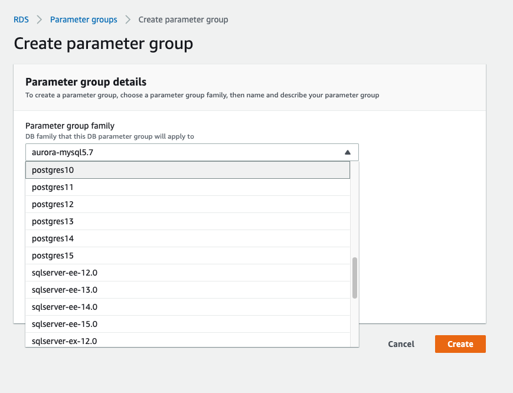Pick postgres12 family
The height and width of the screenshot is (393, 513).
coord(188,204)
